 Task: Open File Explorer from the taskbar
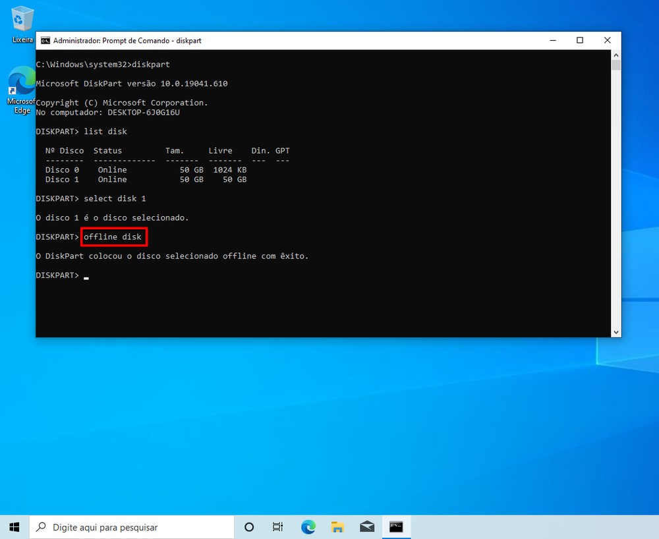(337, 526)
